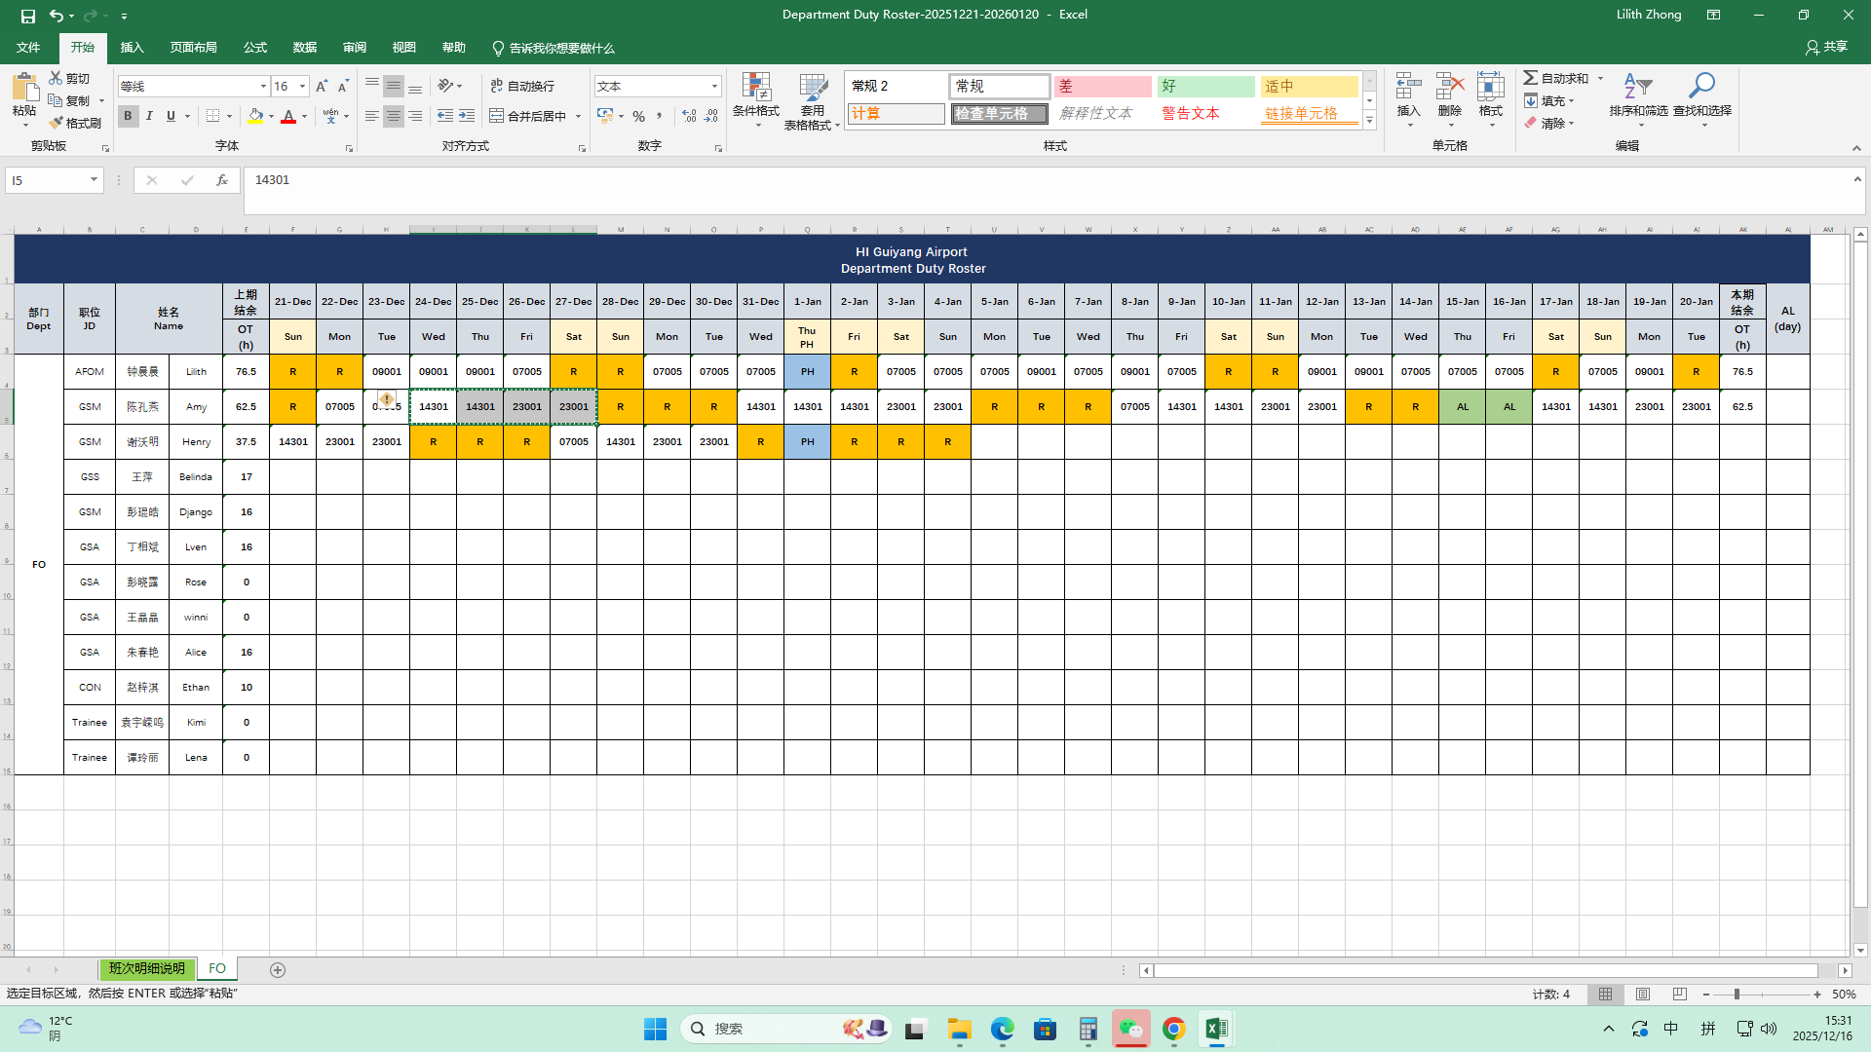This screenshot has width=1871, height=1052.
Task: Click the Format Painter brush icon
Action: [x=57, y=123]
